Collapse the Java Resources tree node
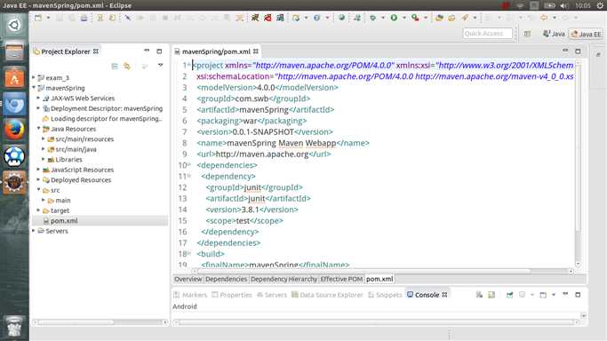 pos(39,129)
